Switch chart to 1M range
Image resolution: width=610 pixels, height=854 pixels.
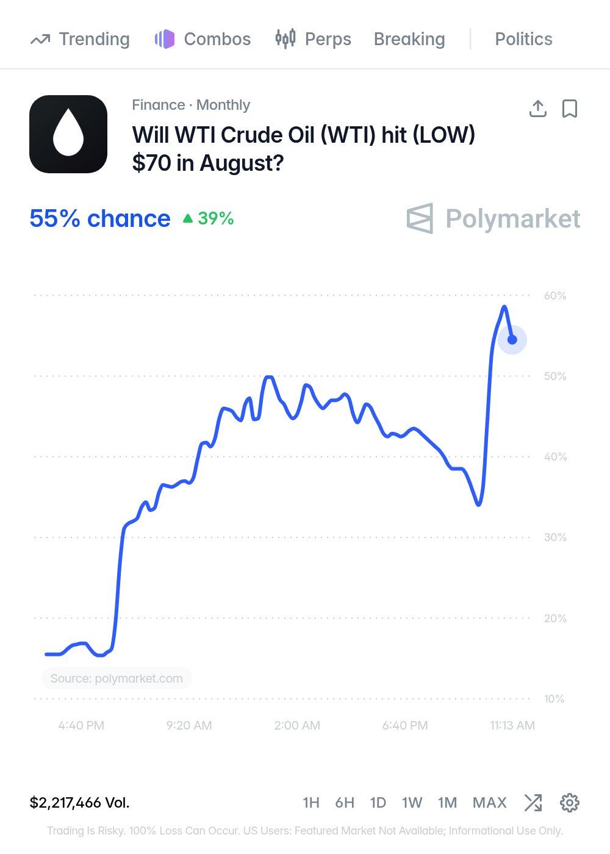point(447,803)
